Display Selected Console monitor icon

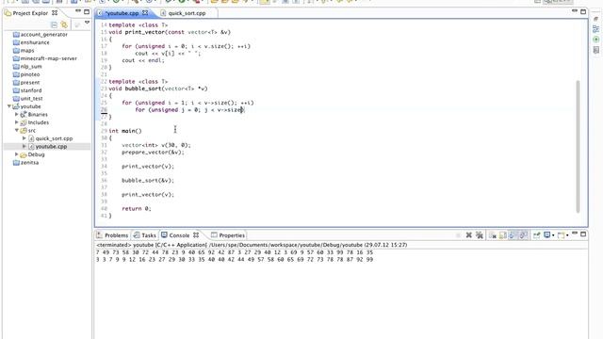click(x=546, y=234)
